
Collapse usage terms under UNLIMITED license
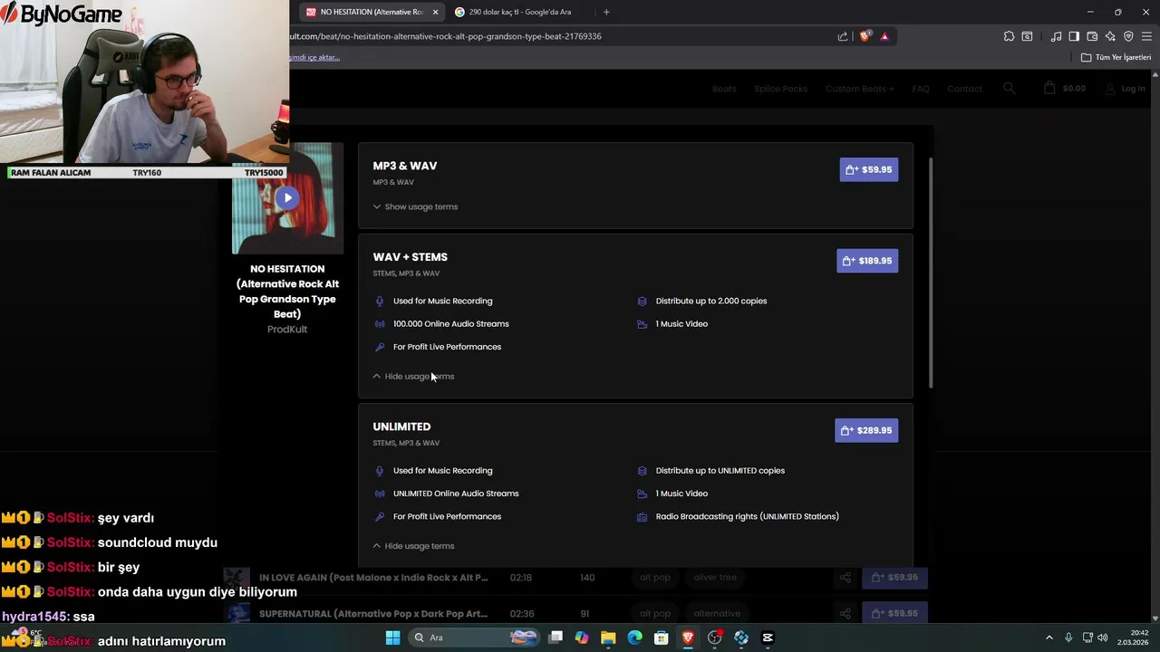click(413, 546)
